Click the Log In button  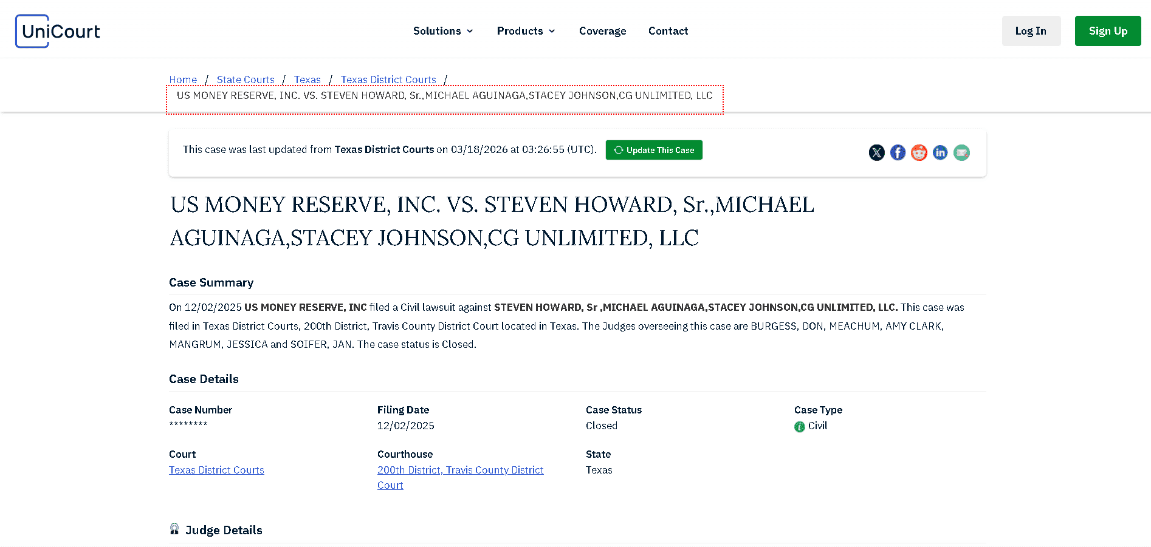pos(1031,31)
